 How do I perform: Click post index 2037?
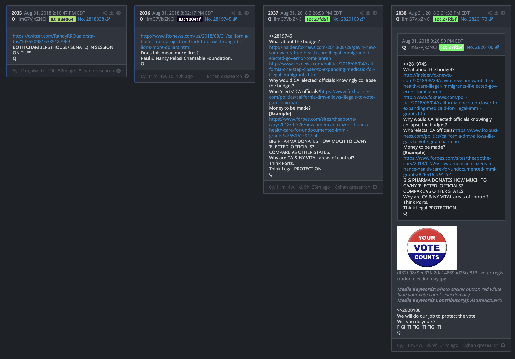[x=273, y=13]
